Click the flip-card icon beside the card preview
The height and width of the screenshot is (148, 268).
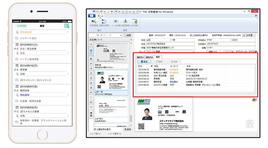point(254,100)
